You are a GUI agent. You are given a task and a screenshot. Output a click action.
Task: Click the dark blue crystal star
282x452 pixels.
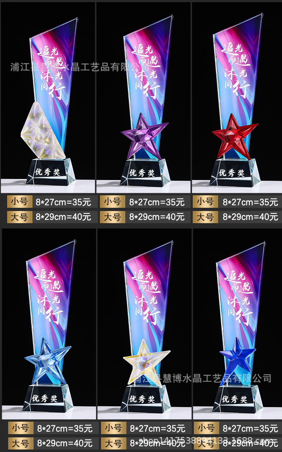tap(238, 361)
